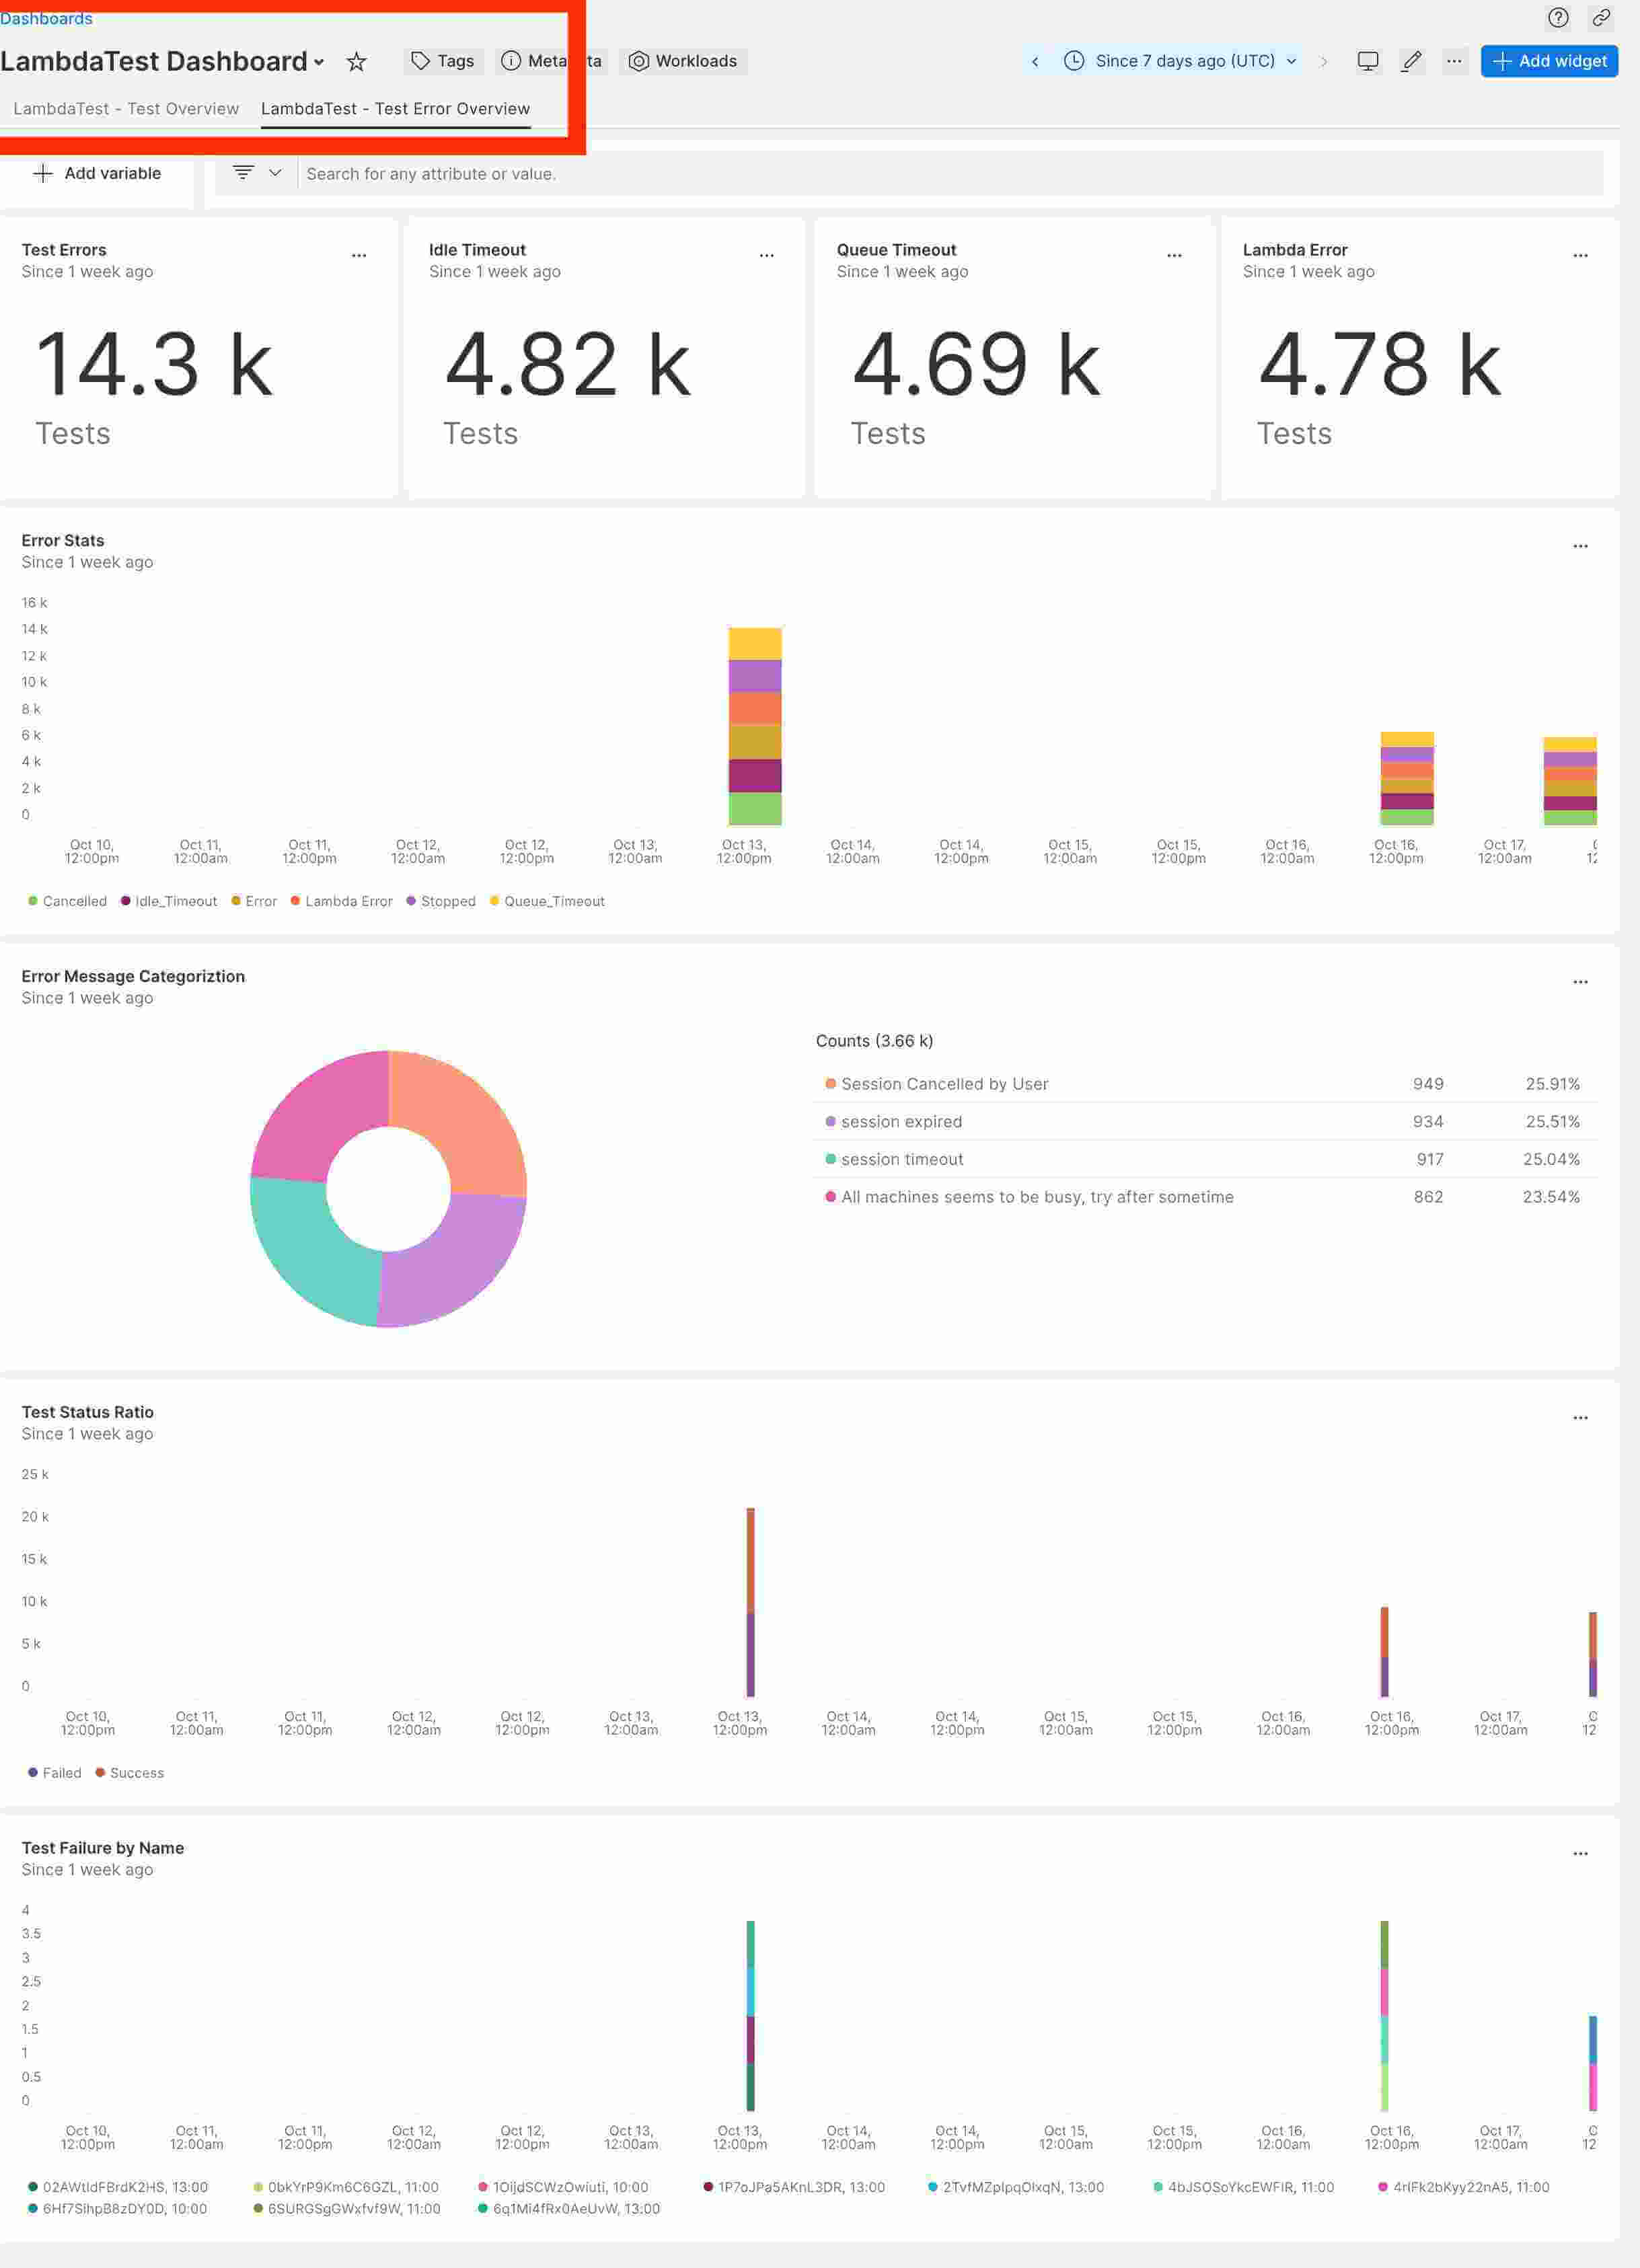Screen dimensions: 1640x2268
Task: Open Test Failure by Name widget menu
Action: 1580,1854
